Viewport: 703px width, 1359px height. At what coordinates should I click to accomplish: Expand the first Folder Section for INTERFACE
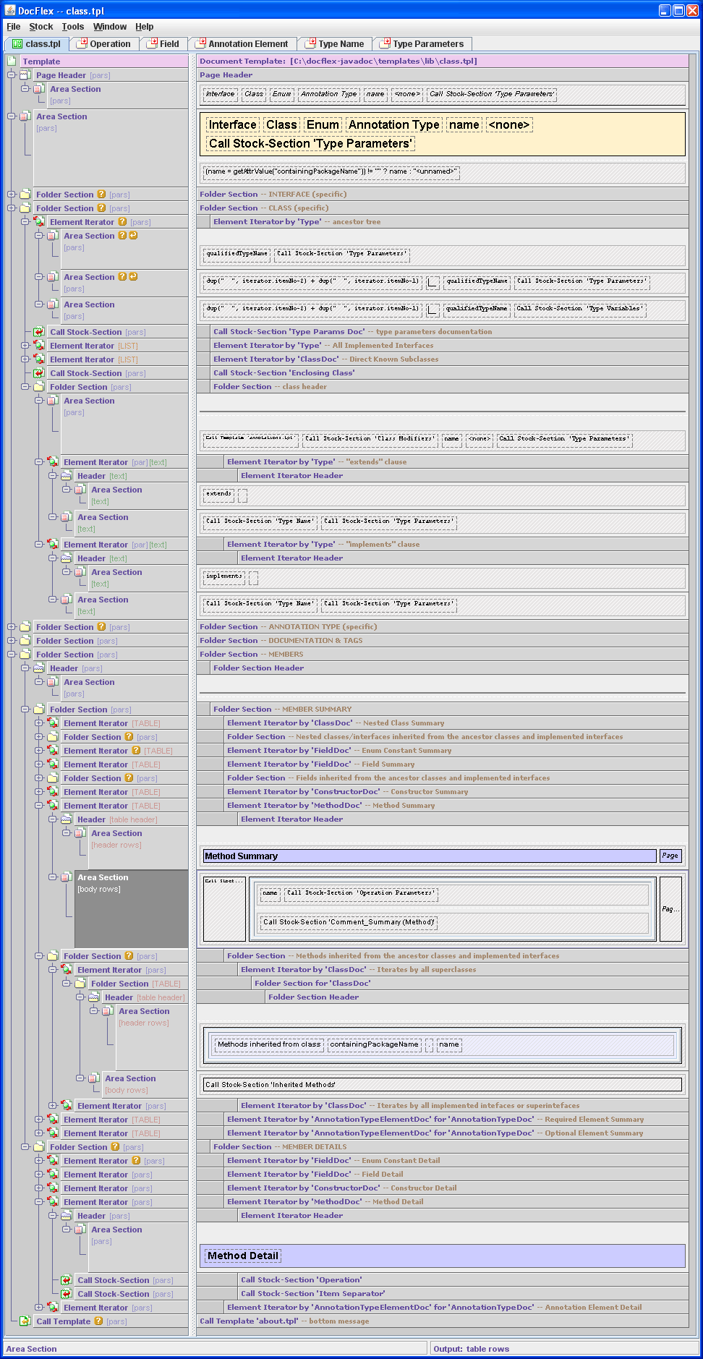coord(12,195)
